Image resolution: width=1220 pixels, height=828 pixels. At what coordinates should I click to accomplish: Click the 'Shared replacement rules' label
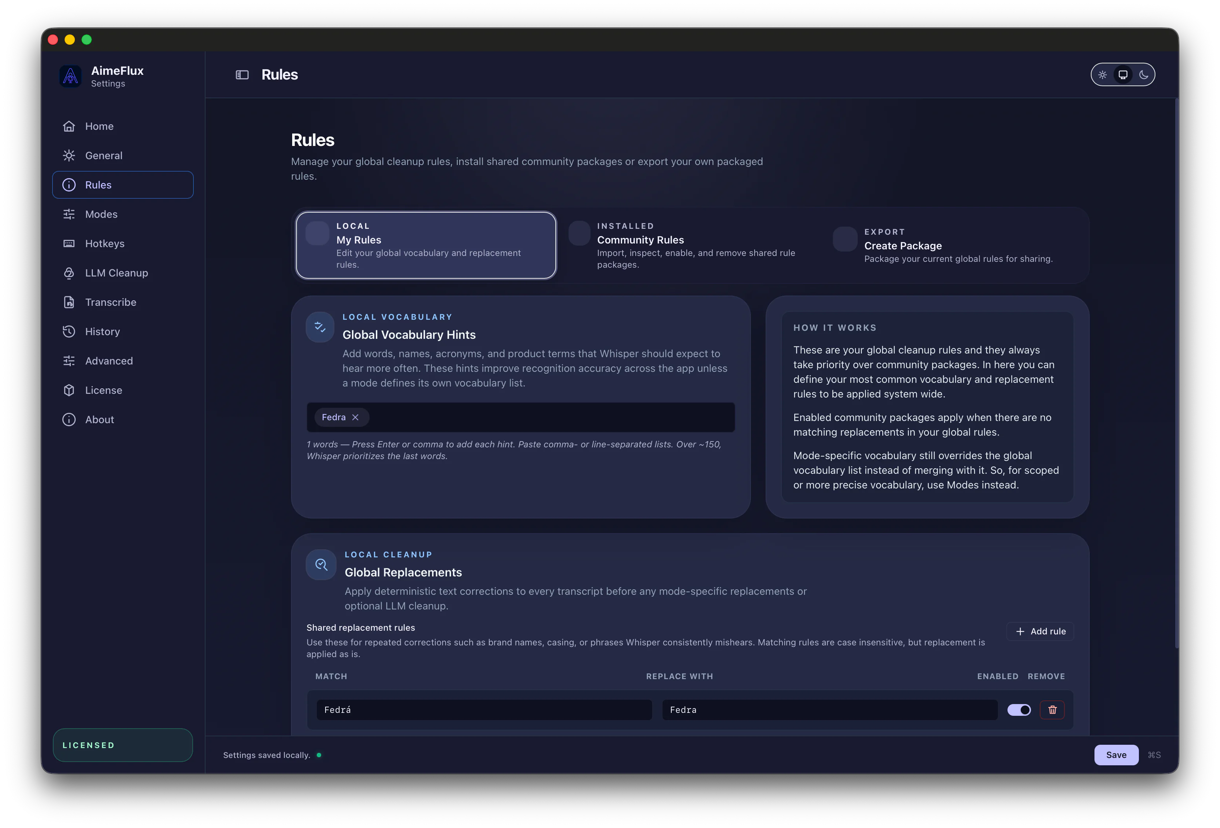coord(361,628)
